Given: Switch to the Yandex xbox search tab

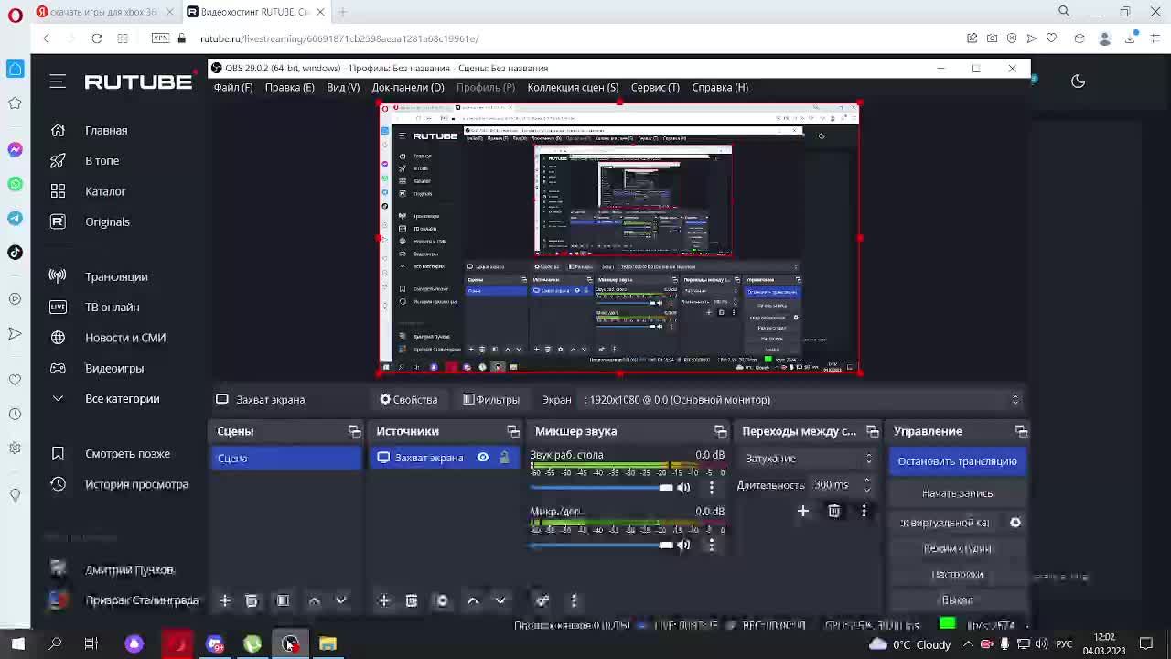Looking at the screenshot, I should click(x=103, y=12).
